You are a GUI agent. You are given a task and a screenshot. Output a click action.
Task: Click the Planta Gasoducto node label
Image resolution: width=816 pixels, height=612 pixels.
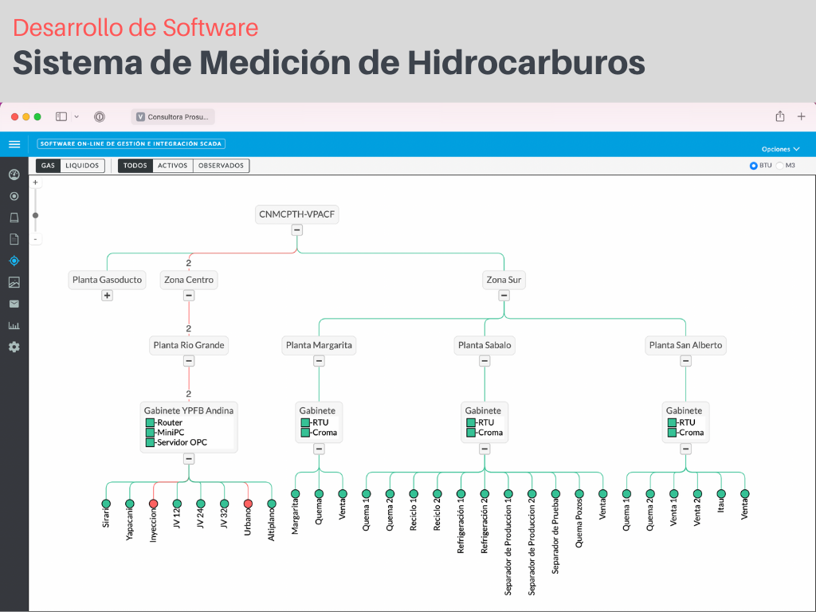pos(107,280)
